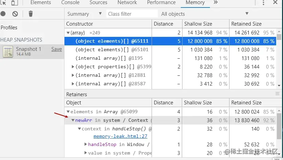Switch to the Sources tab
This screenshot has width=283, height=160.
[x=98, y=2]
